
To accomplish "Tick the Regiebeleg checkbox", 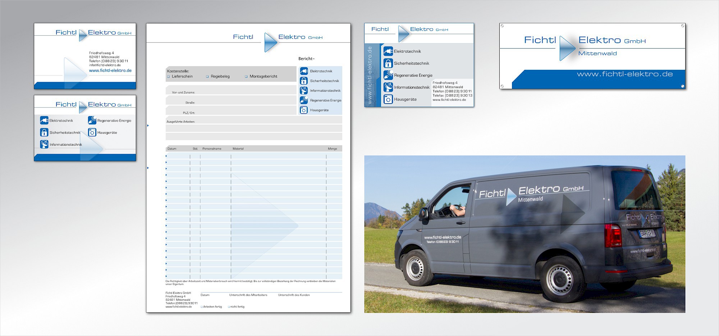I will tap(207, 77).
